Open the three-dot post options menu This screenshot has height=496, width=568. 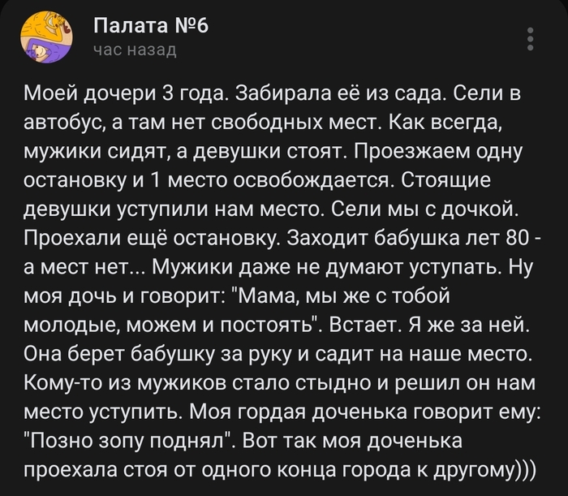531,38
